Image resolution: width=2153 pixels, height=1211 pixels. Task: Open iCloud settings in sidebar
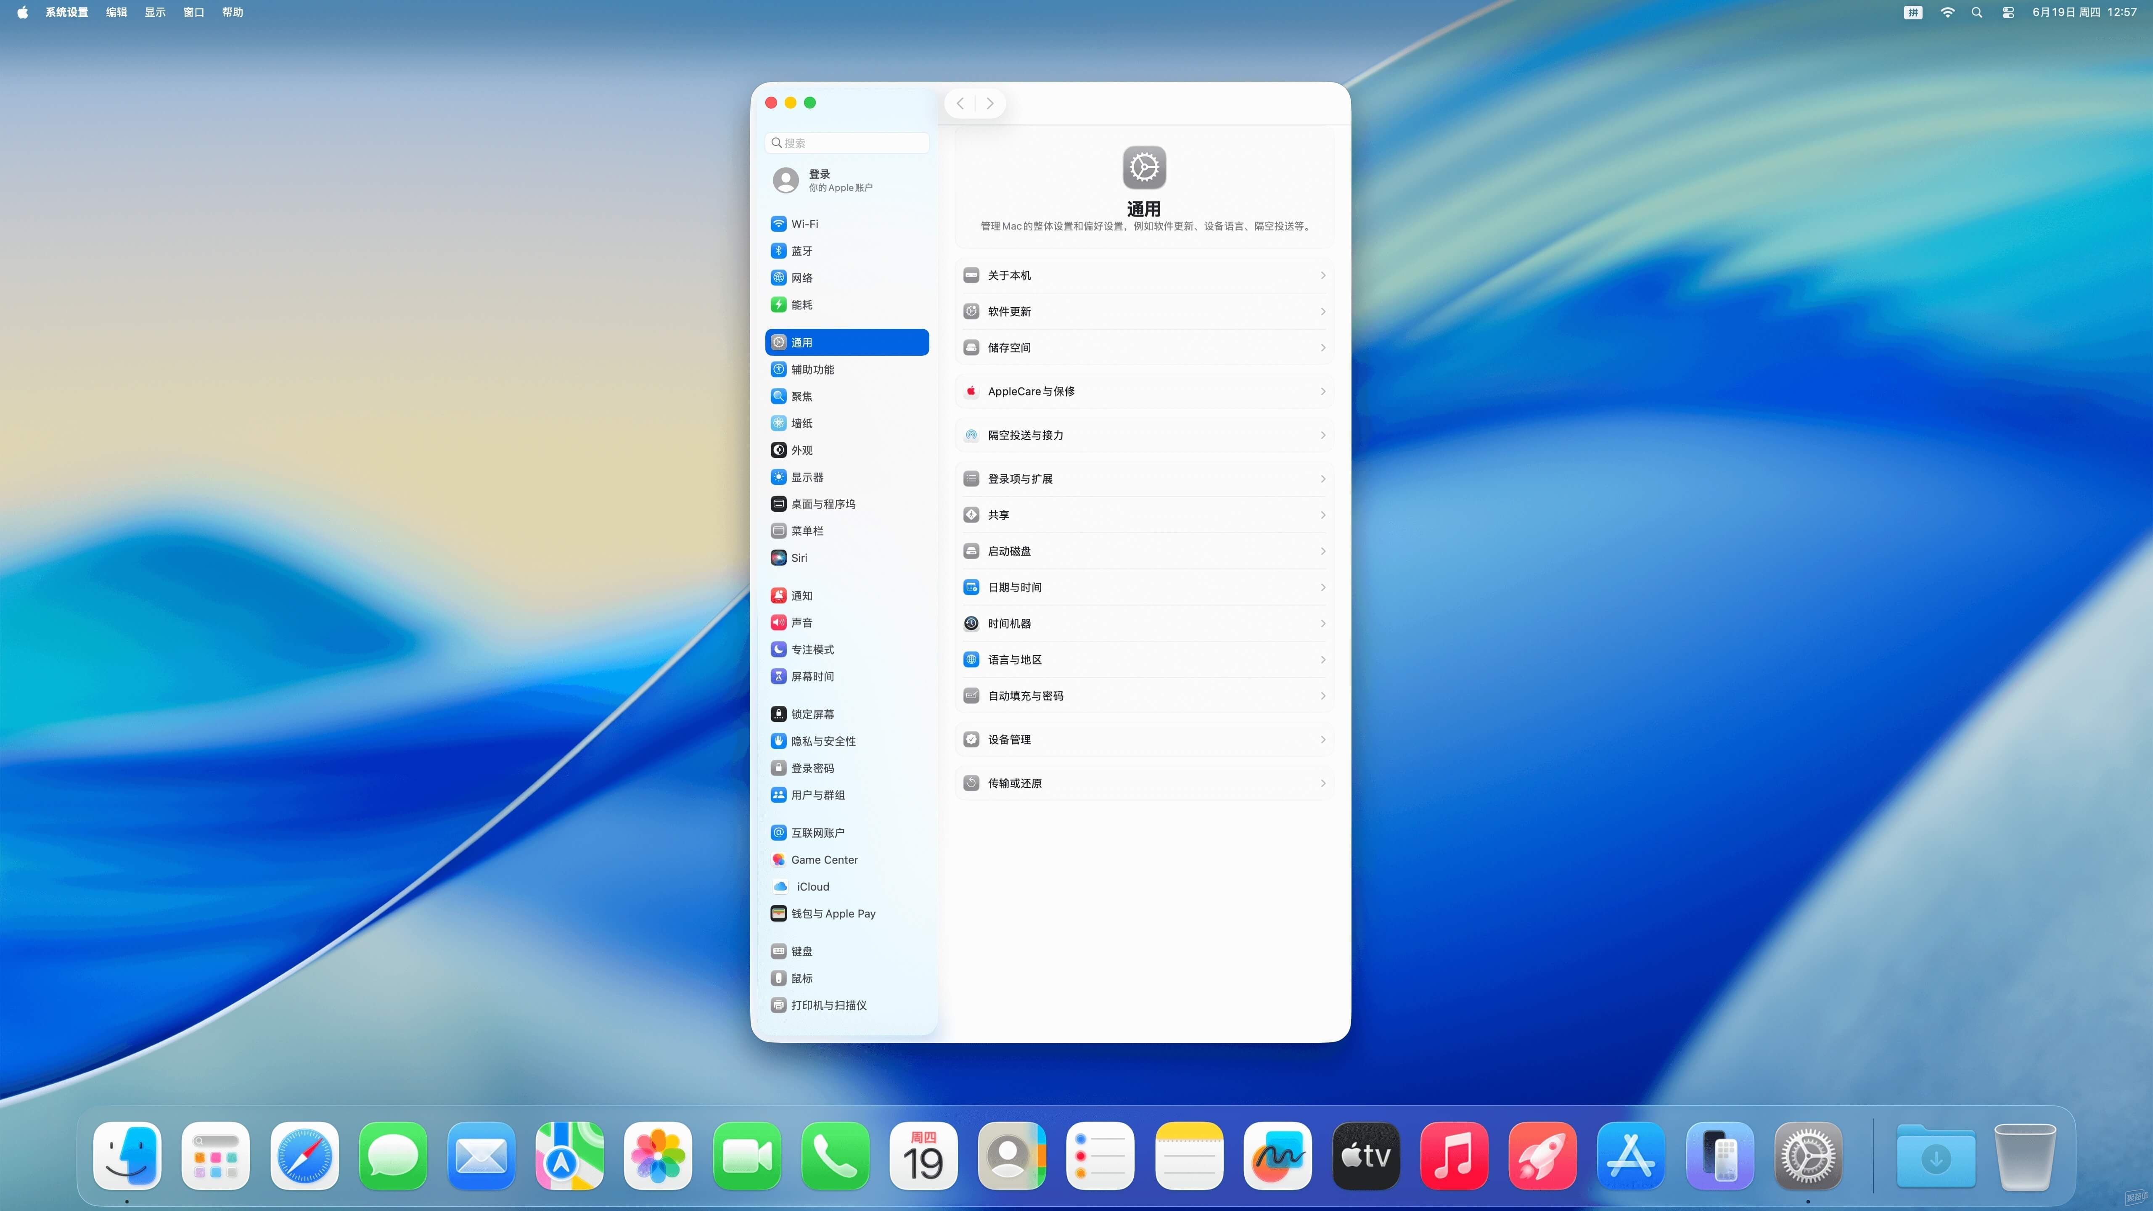[x=846, y=887]
